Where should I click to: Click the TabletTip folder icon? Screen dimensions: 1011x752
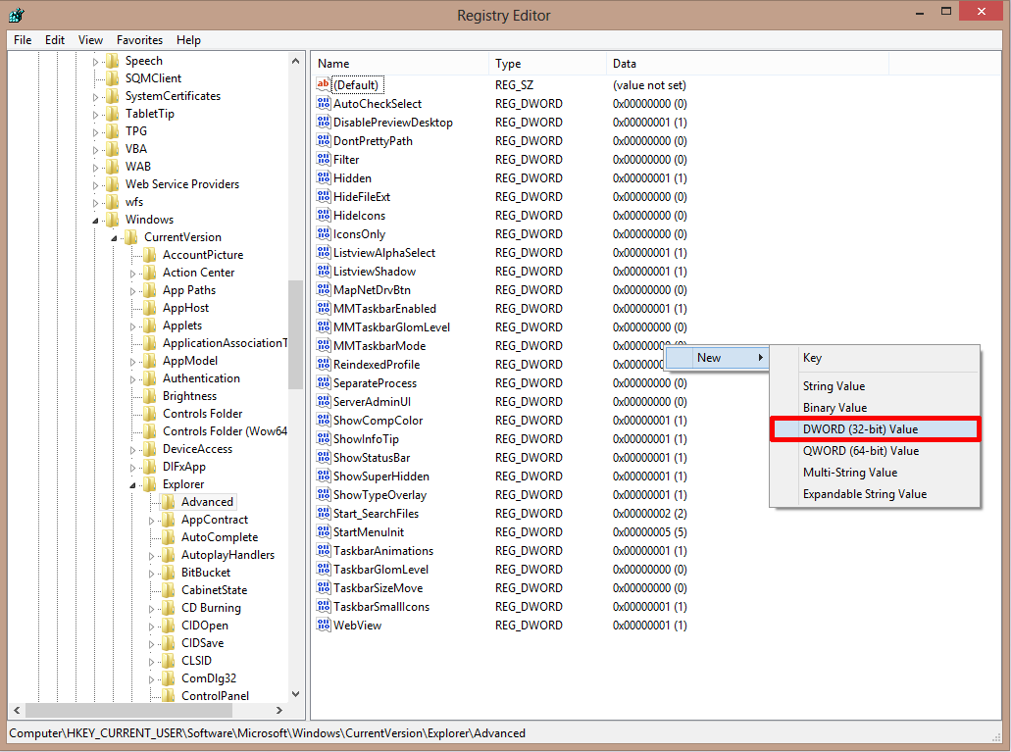113,114
